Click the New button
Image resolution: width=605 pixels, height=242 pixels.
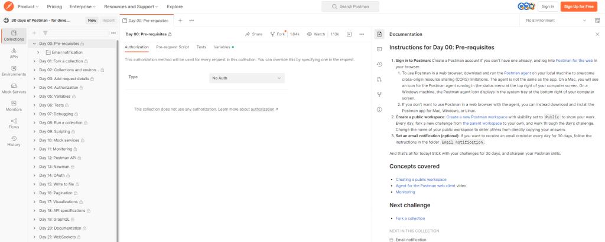point(92,21)
